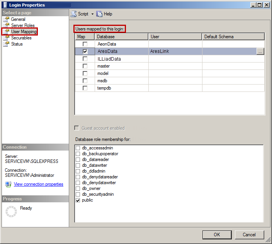Click the Server Roles page icon
The height and width of the screenshot is (244, 272).
point(6,25)
